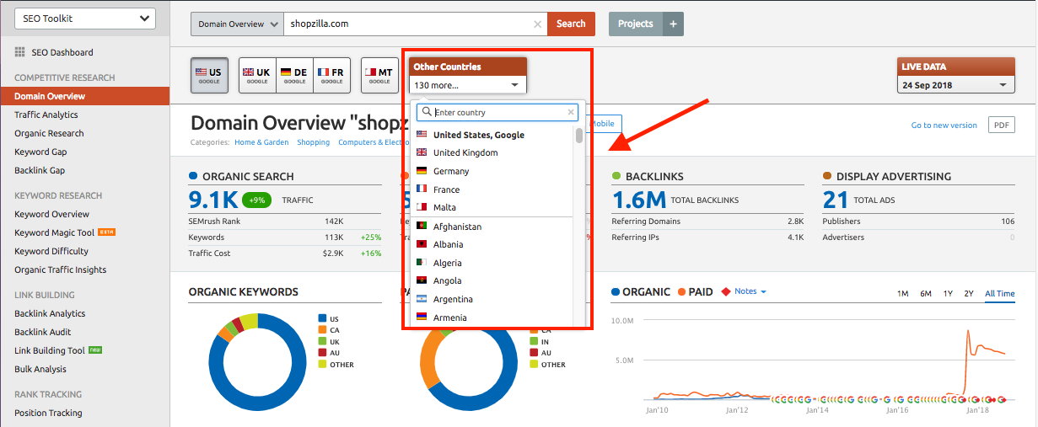Open Keyword Overview page
The height and width of the screenshot is (427, 1038).
point(51,214)
